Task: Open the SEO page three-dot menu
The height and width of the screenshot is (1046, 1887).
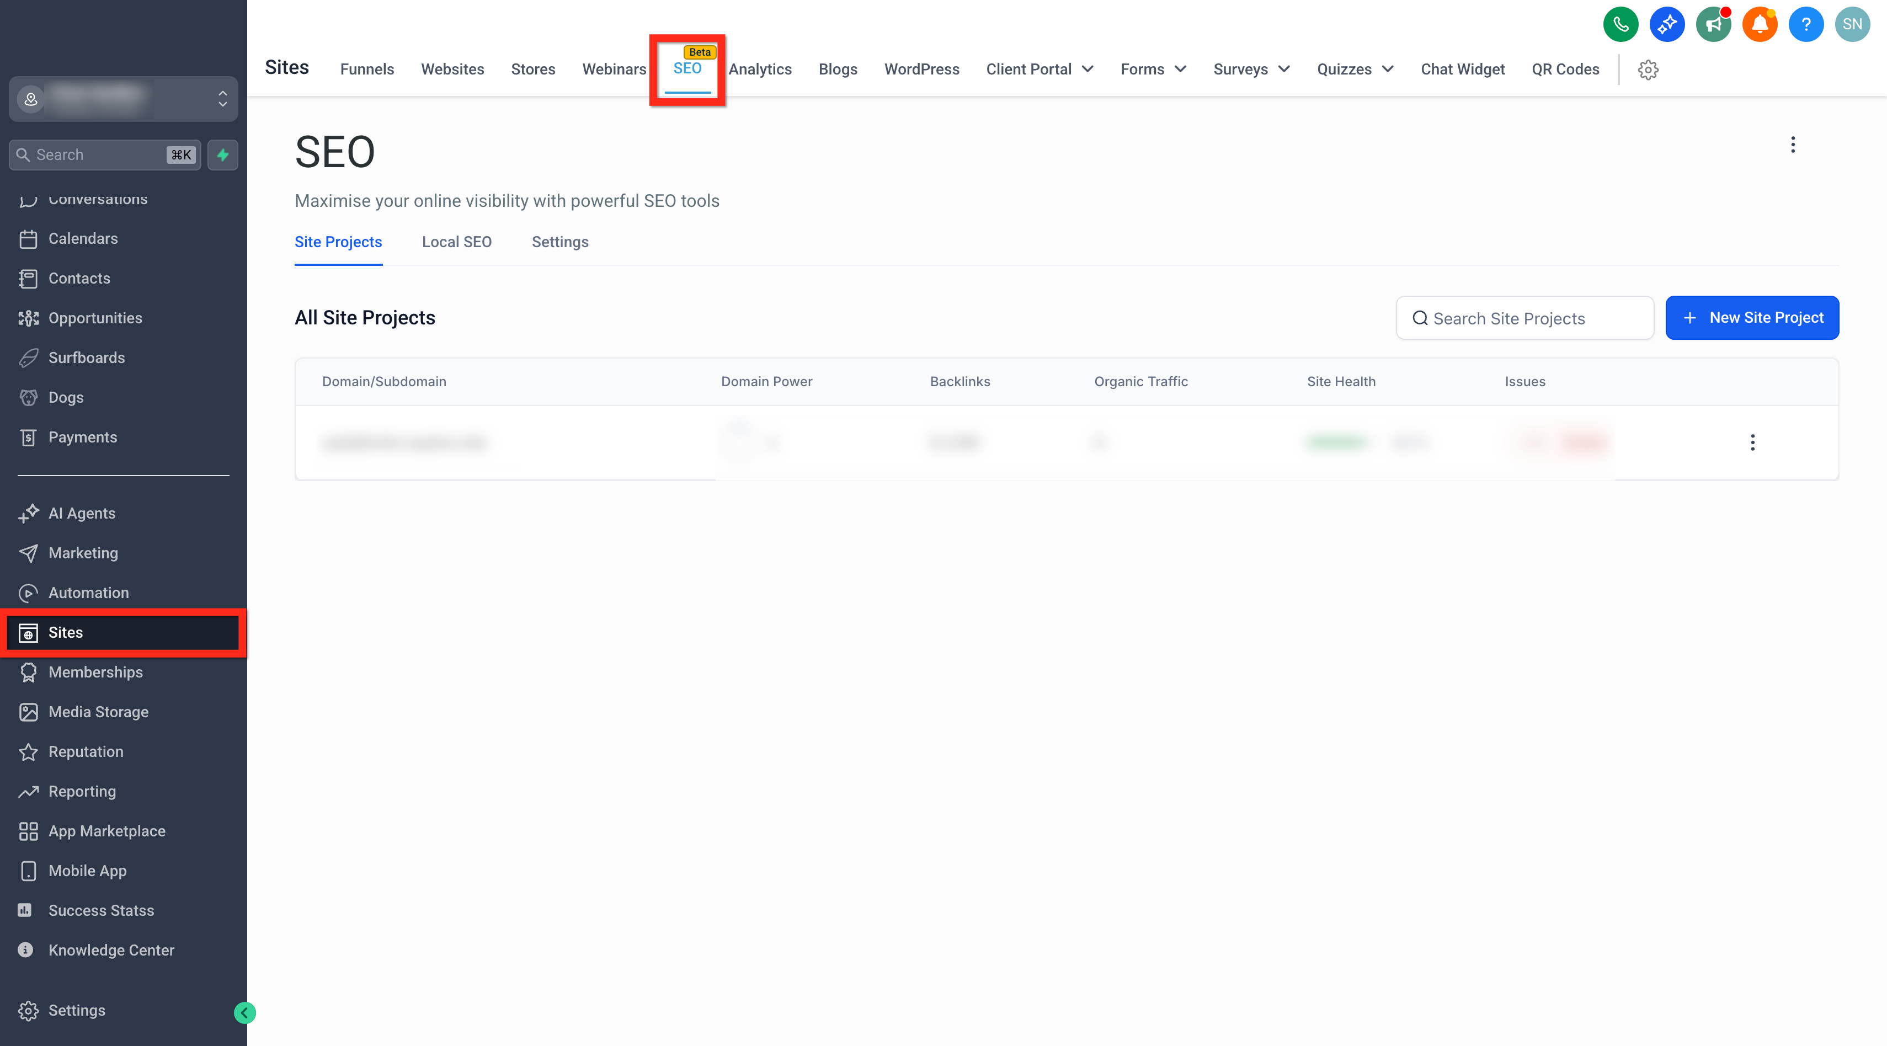Action: 1793,145
